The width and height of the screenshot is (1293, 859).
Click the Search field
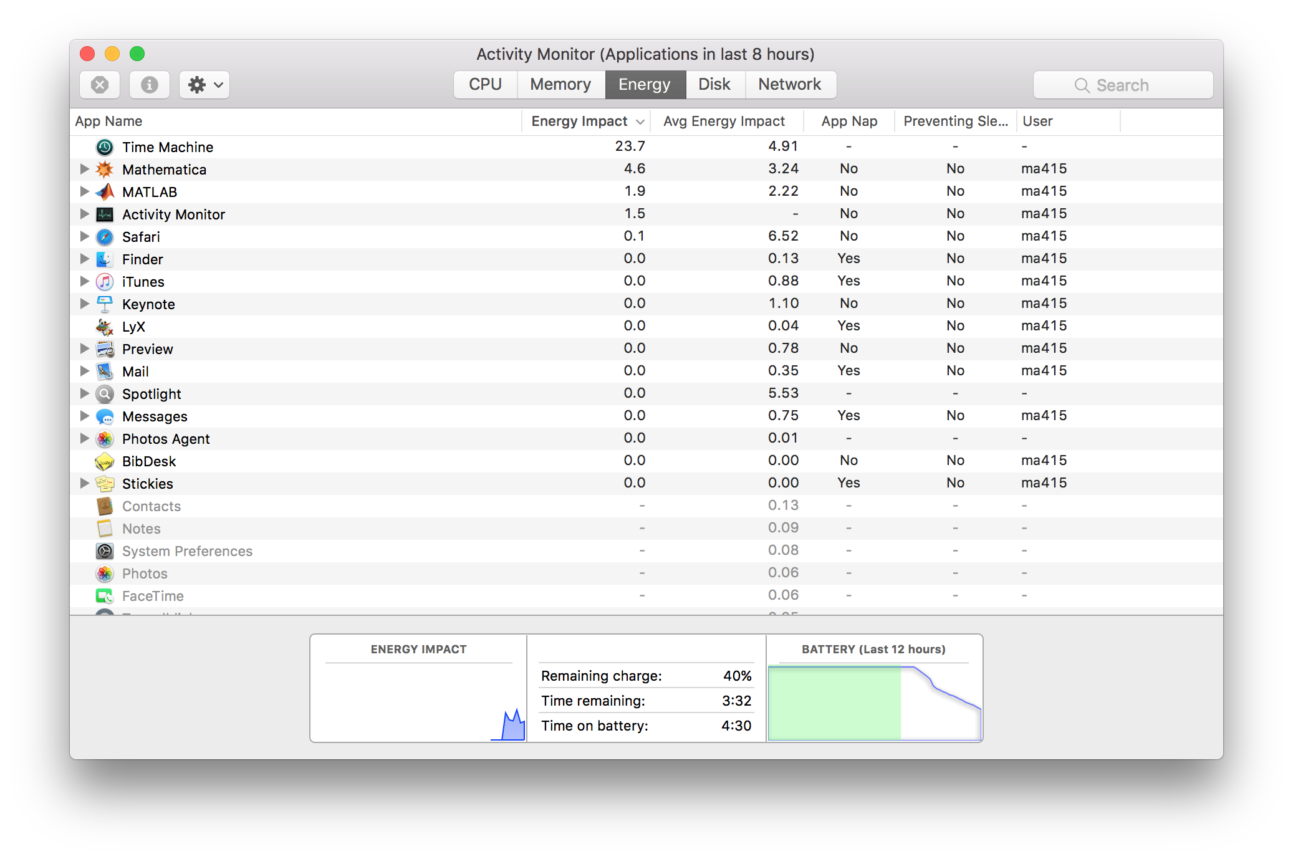1123,85
